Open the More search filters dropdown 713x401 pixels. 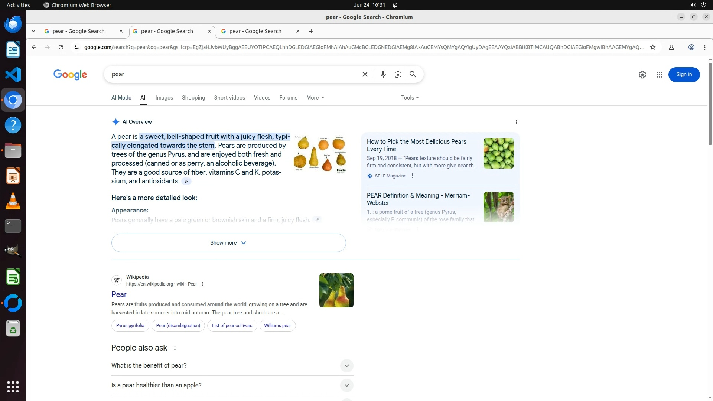point(315,98)
